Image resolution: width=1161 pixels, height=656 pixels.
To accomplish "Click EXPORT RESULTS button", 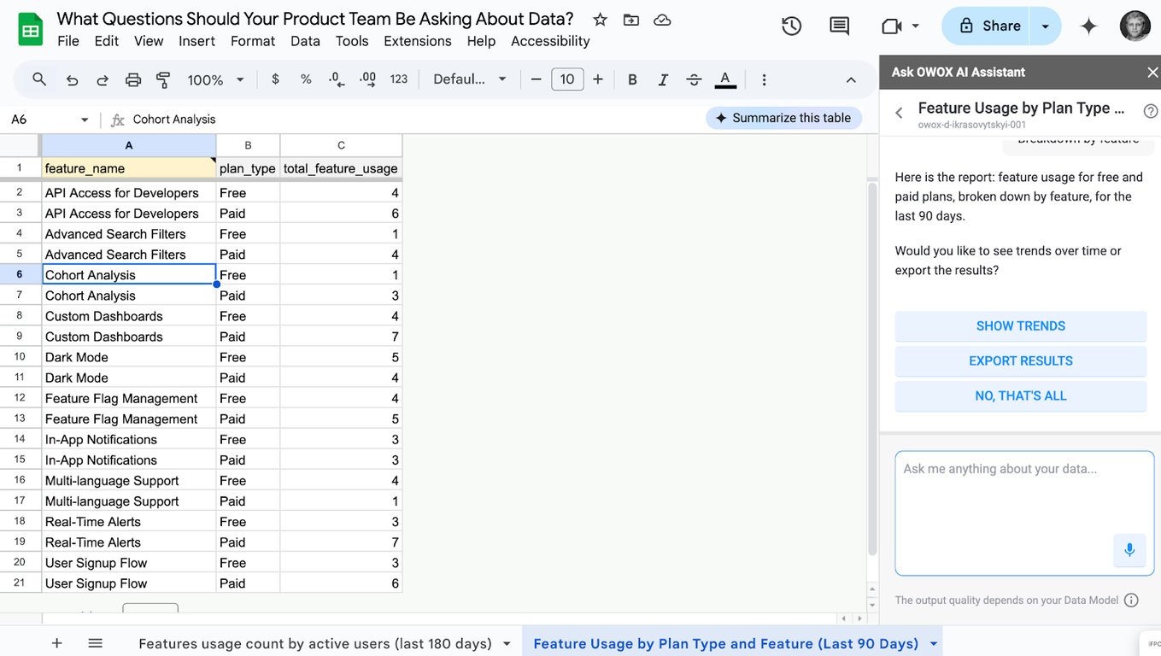I will [1021, 361].
